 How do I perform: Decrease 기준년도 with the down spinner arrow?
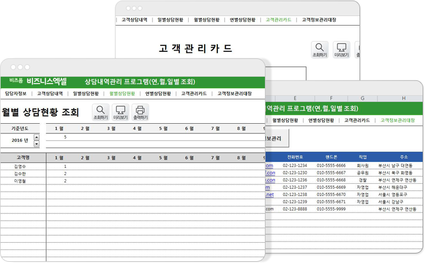point(36,144)
